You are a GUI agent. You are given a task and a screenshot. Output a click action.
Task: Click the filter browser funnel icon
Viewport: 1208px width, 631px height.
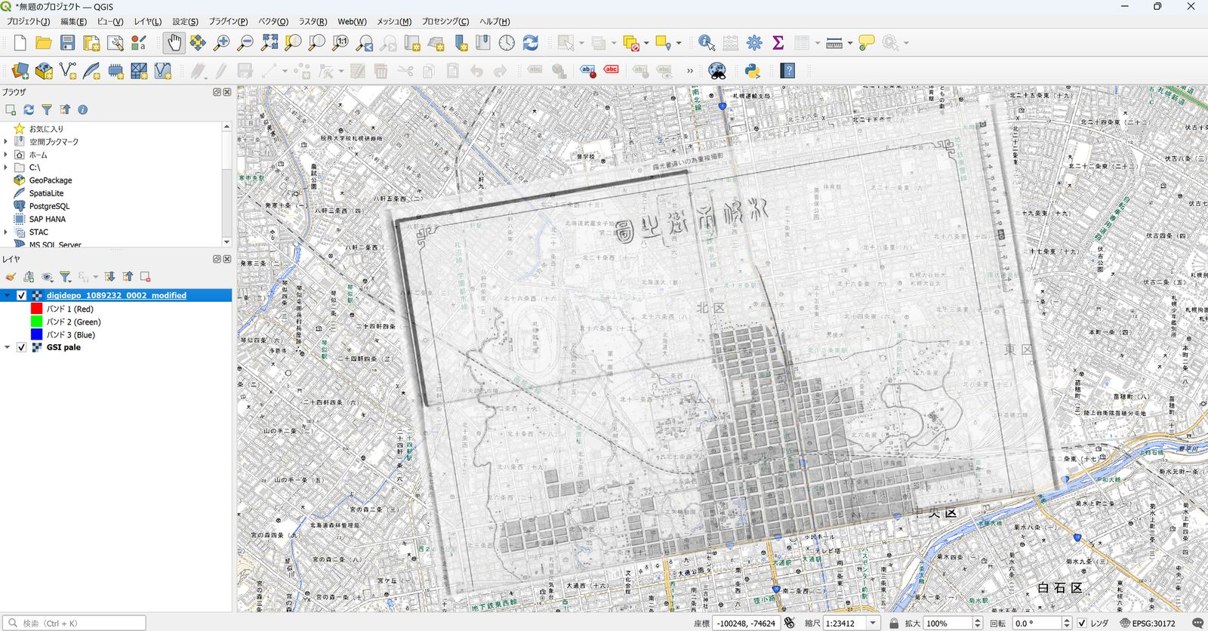click(47, 109)
